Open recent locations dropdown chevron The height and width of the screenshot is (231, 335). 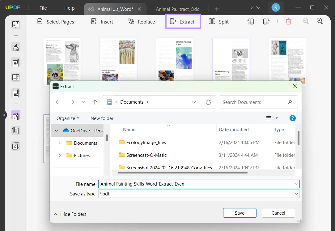coord(83,102)
